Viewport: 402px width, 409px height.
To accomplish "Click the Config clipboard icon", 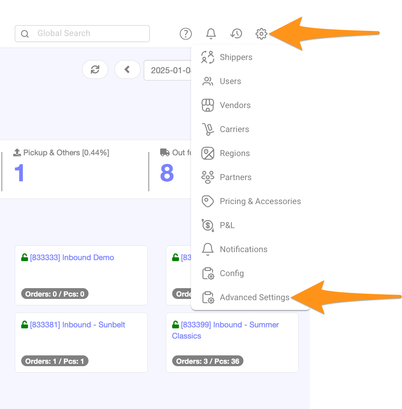I will [x=208, y=273].
